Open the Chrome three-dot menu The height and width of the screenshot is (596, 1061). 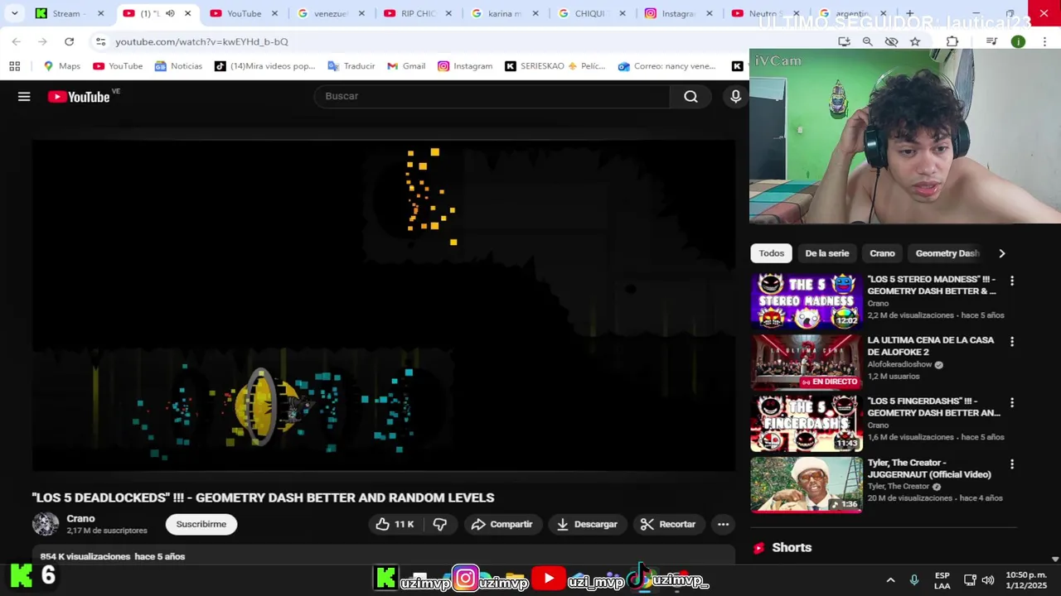[1044, 41]
